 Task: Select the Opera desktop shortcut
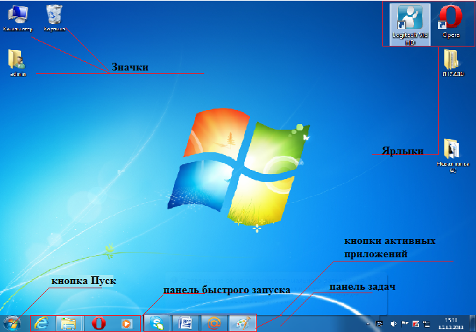point(451,22)
